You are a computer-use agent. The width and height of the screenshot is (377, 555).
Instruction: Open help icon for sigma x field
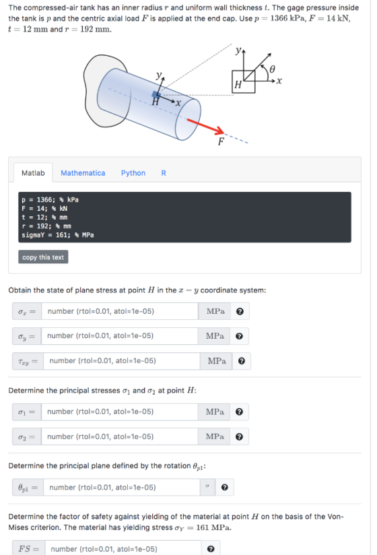[240, 311]
